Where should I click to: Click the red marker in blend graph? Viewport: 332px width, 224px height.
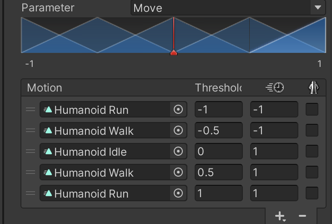pos(174,52)
